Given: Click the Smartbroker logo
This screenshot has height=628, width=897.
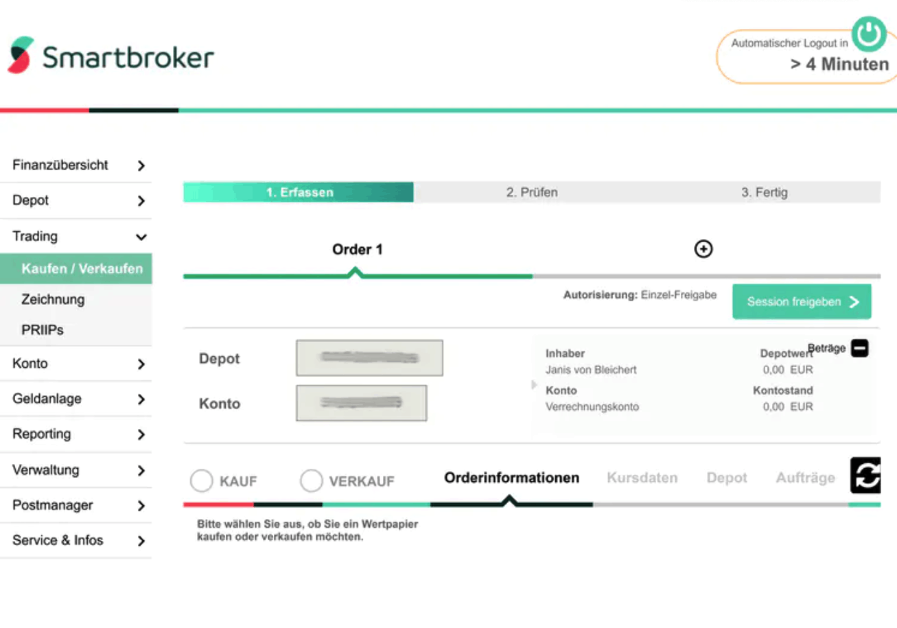Looking at the screenshot, I should [110, 56].
